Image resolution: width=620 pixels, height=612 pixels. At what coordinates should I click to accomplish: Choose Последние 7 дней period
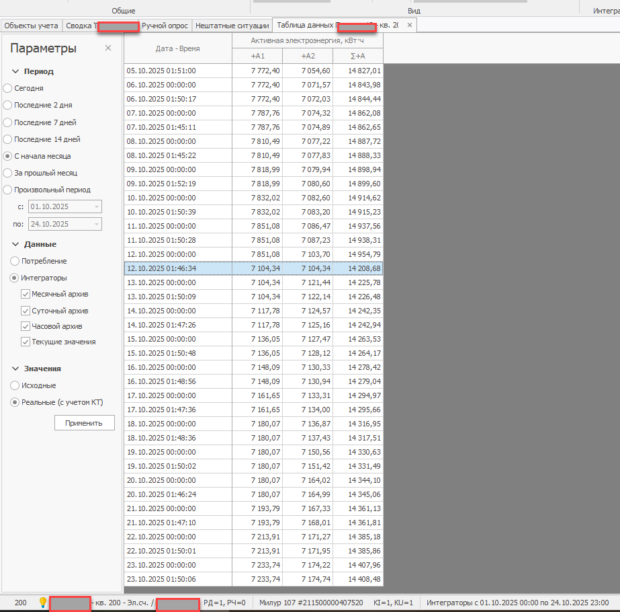pos(7,122)
